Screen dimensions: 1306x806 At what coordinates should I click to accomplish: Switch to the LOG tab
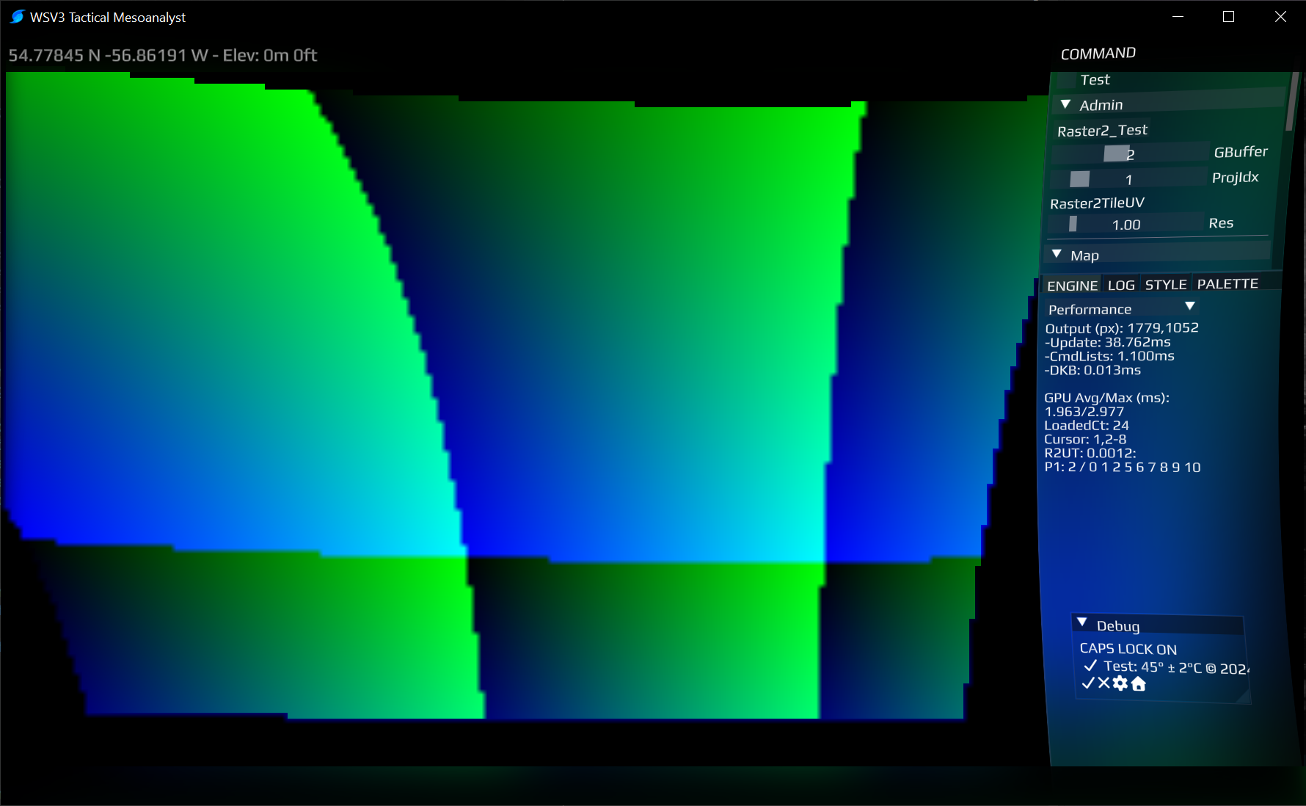click(1121, 286)
